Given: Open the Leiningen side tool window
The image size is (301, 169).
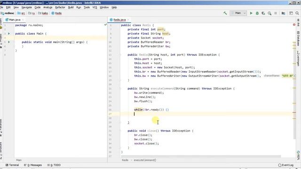Looking at the screenshot, I should 298,58.
